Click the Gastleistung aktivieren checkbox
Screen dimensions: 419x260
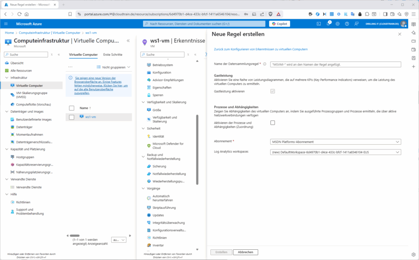[272, 91]
